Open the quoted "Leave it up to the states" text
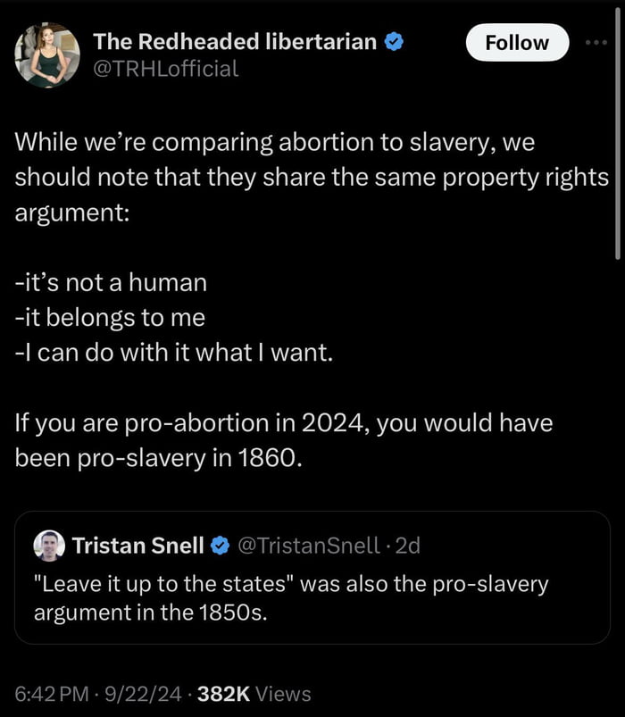Screen dimensions: 625x717 pyautogui.click(x=291, y=598)
